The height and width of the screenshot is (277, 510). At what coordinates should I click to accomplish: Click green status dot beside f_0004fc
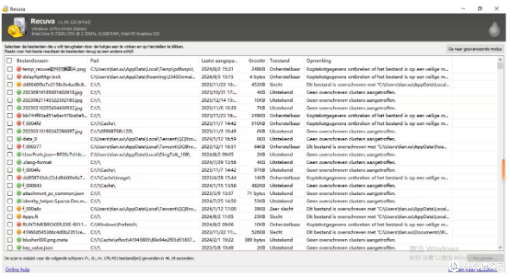coord(19,170)
